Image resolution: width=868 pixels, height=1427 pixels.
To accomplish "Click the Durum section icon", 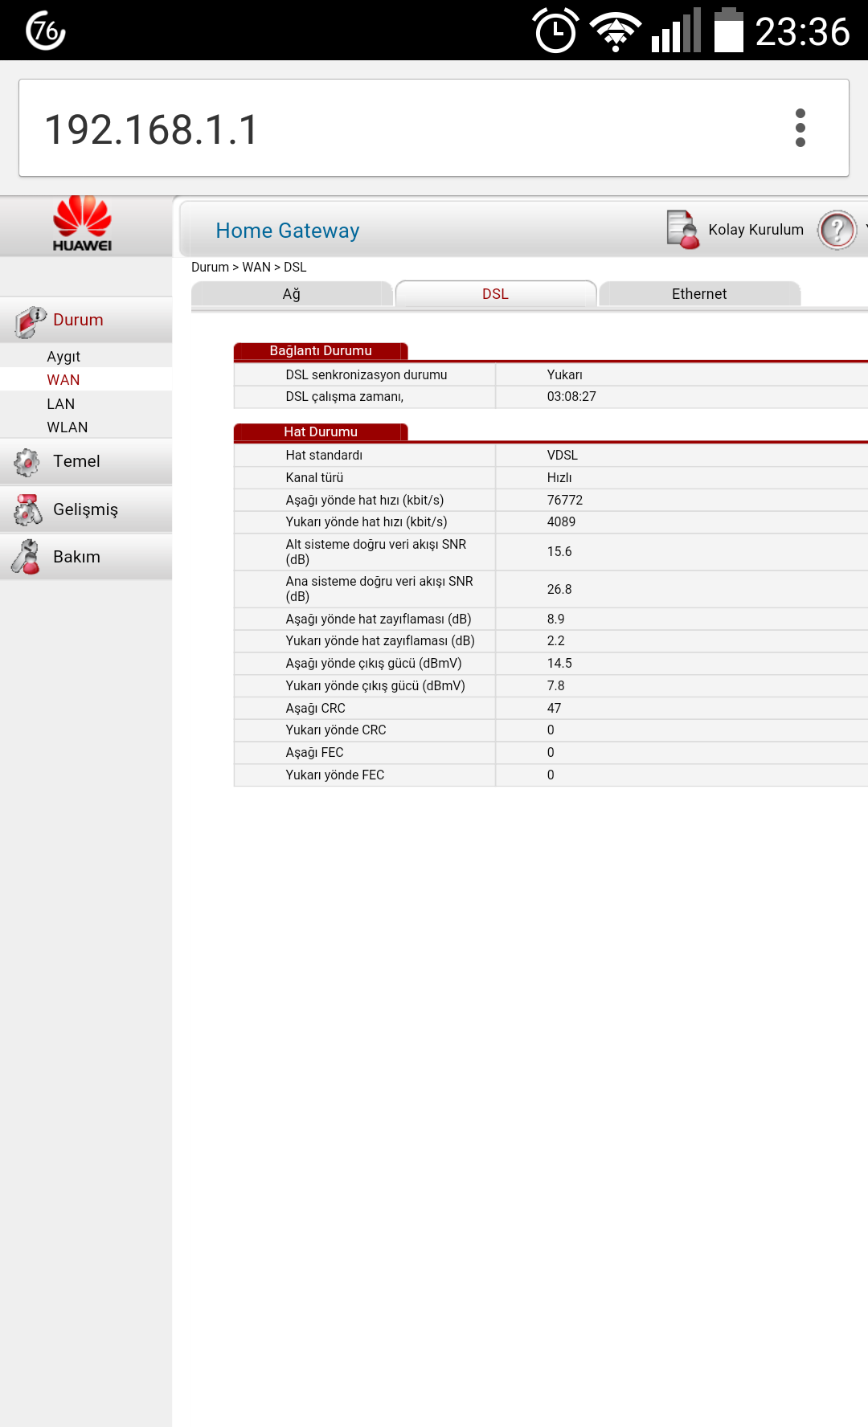I will [30, 321].
